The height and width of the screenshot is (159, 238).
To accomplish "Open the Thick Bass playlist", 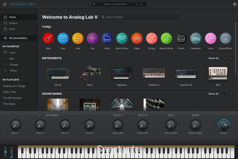I will 9,104.
